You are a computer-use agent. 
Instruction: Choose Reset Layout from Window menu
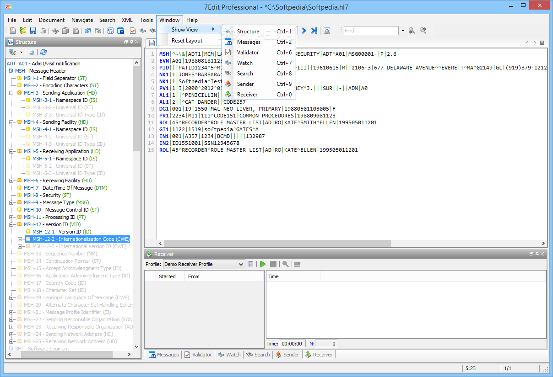(x=189, y=40)
